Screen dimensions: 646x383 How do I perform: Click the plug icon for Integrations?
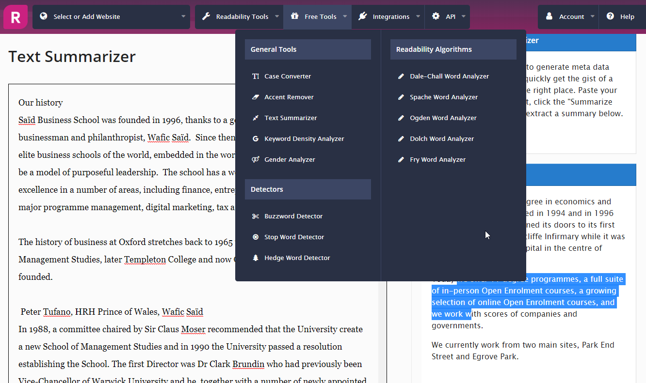tap(363, 16)
